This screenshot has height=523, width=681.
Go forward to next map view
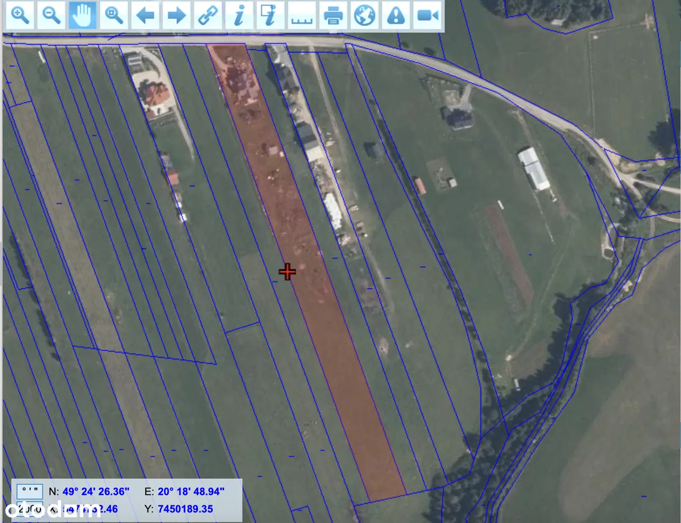pyautogui.click(x=176, y=15)
